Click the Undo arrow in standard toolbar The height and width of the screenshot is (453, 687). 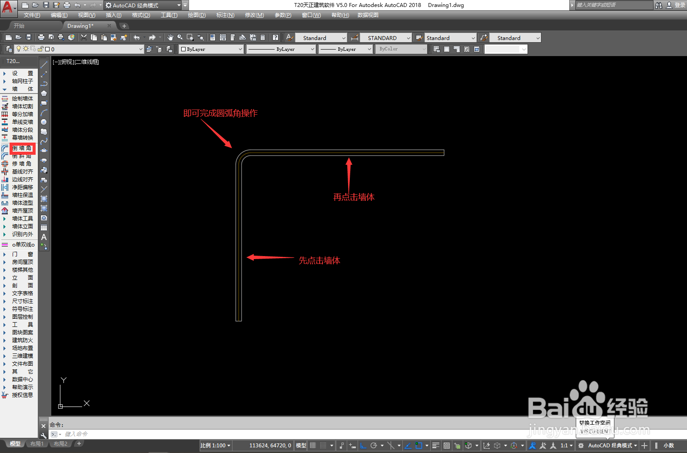coord(136,38)
